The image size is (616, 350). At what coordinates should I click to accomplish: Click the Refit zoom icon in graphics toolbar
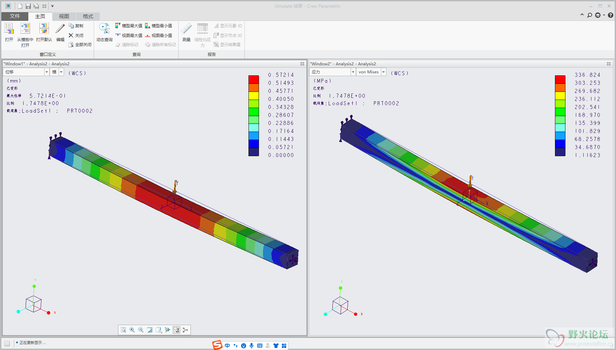(123, 330)
